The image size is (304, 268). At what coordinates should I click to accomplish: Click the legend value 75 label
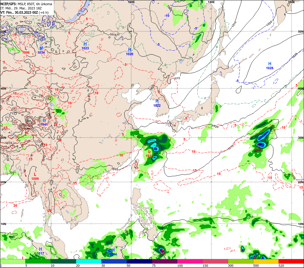(154, 266)
